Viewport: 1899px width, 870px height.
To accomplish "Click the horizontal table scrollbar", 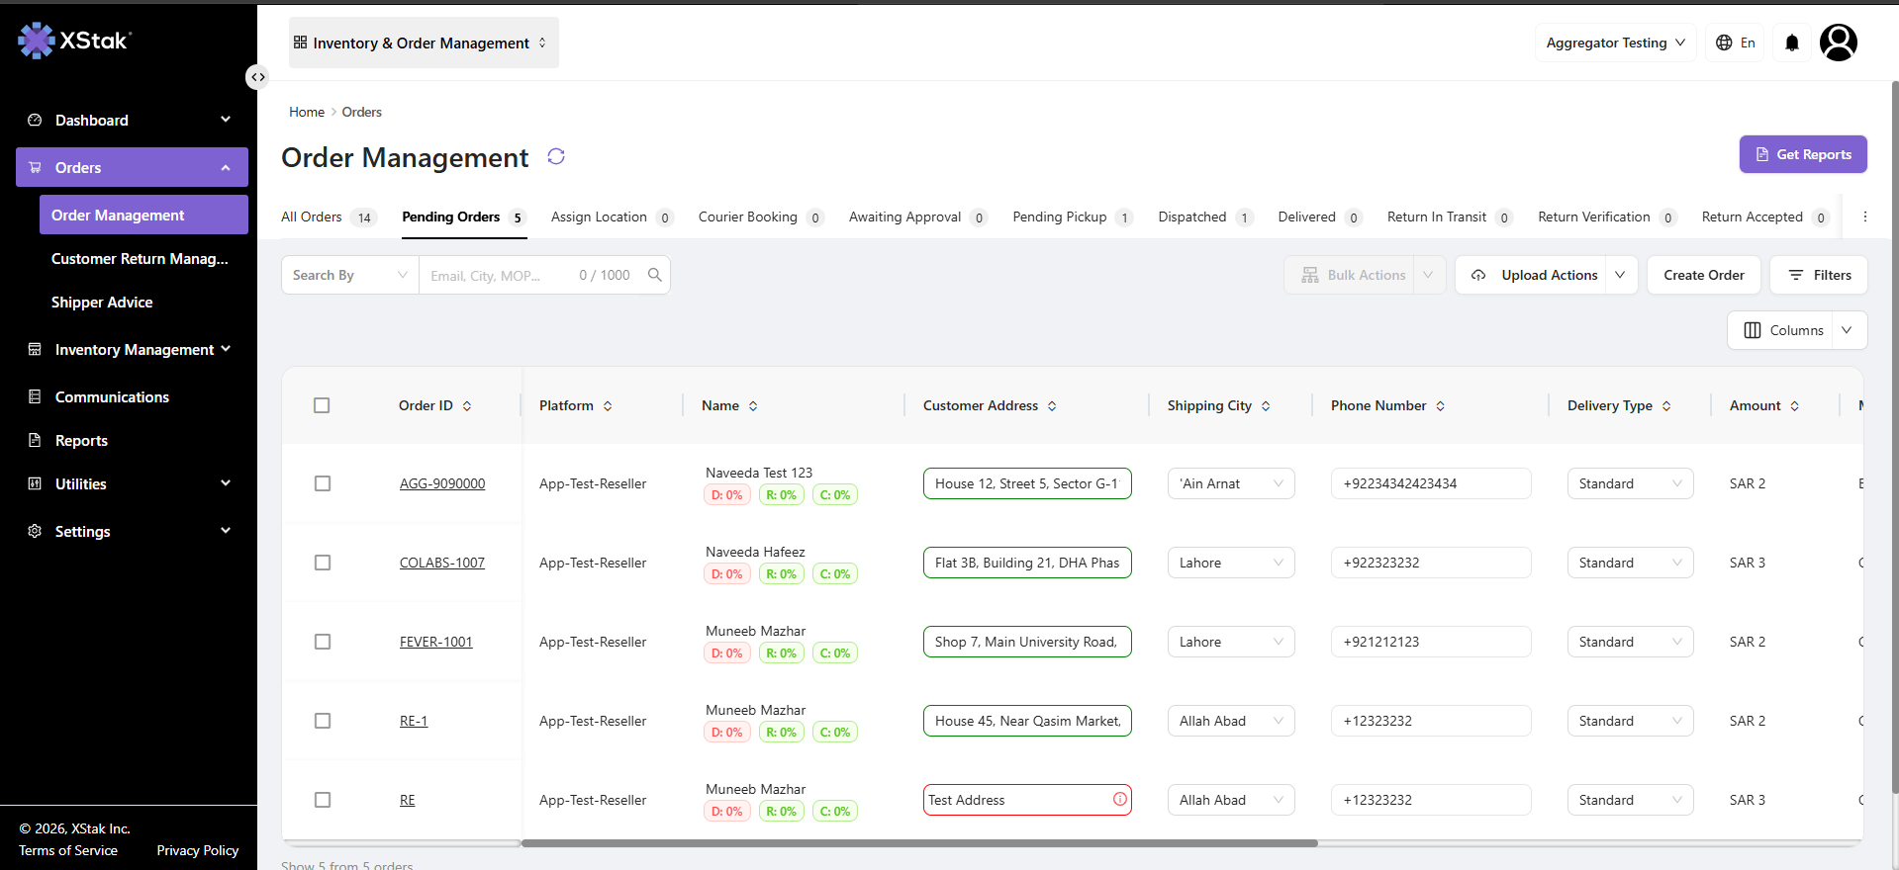I will point(919,843).
